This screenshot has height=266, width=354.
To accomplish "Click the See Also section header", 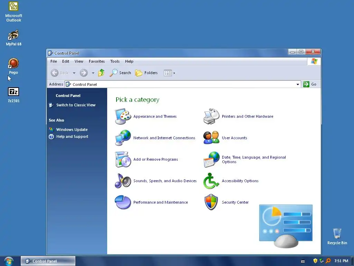I will tap(56, 120).
